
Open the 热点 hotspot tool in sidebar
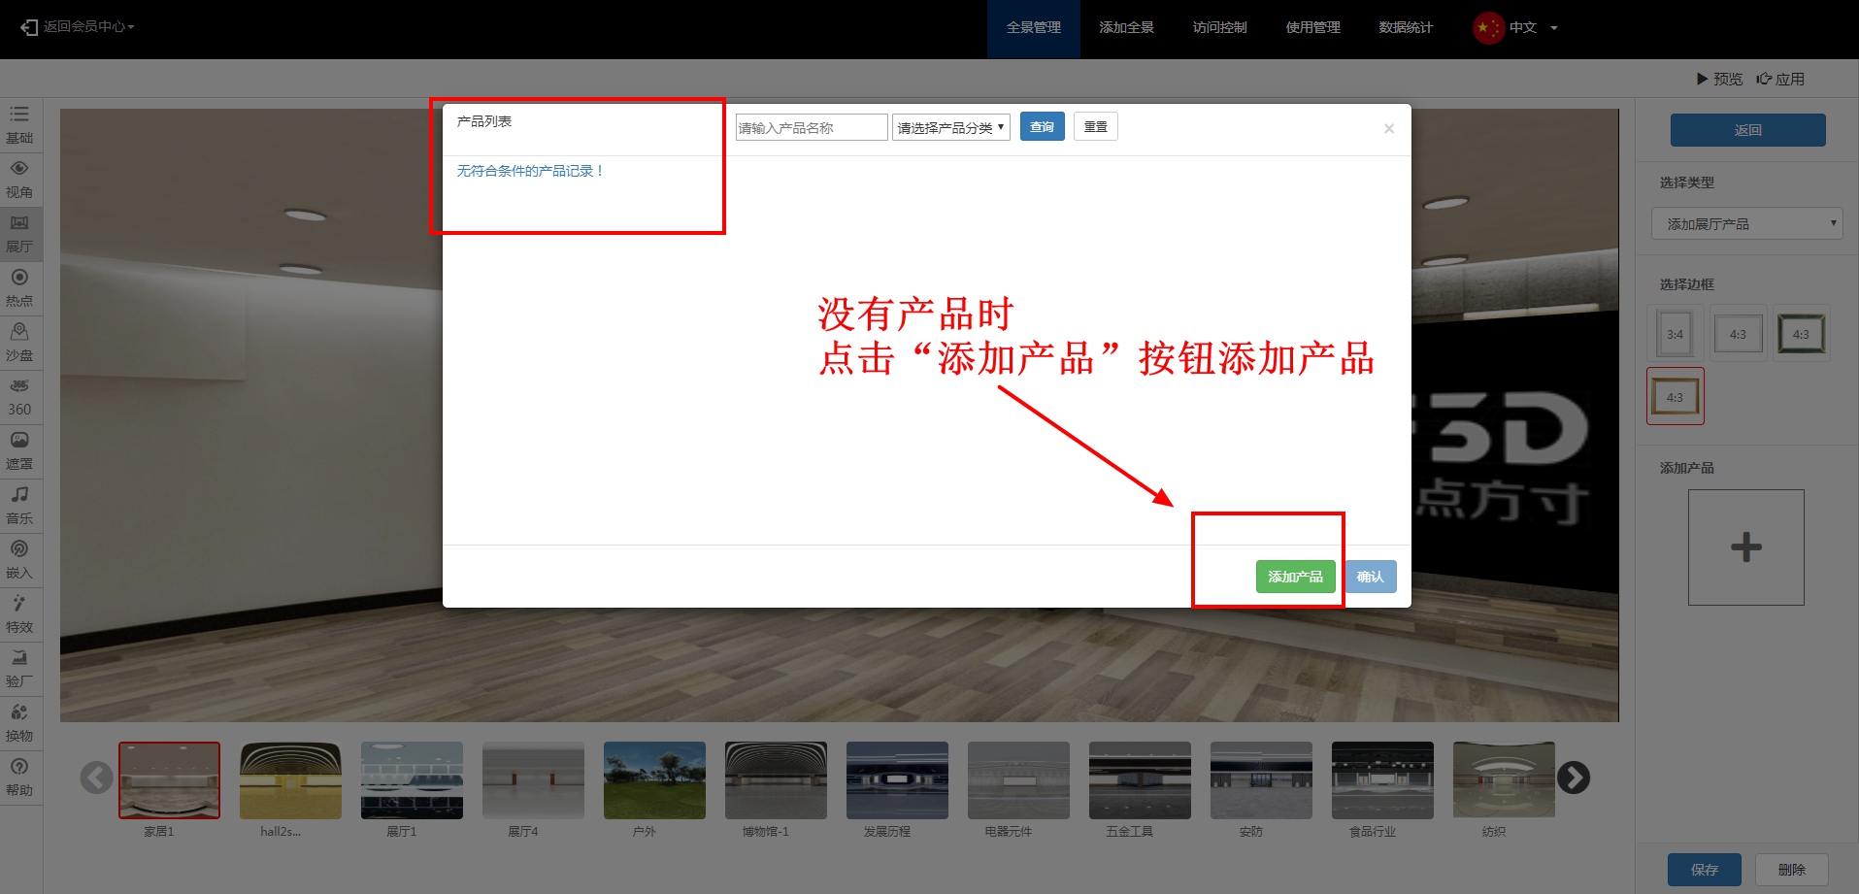[x=19, y=287]
